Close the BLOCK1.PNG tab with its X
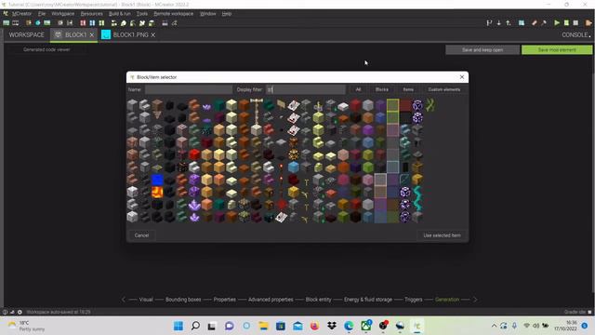 click(x=152, y=34)
